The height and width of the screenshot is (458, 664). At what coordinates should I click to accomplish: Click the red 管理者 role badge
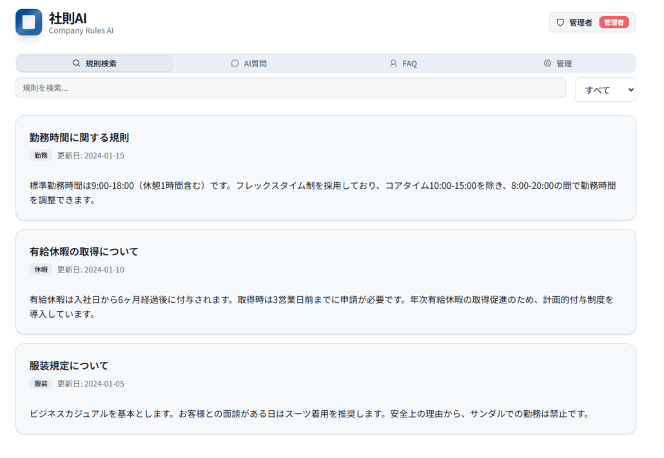614,23
